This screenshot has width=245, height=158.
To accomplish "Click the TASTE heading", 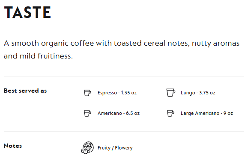I will tap(27, 12).
